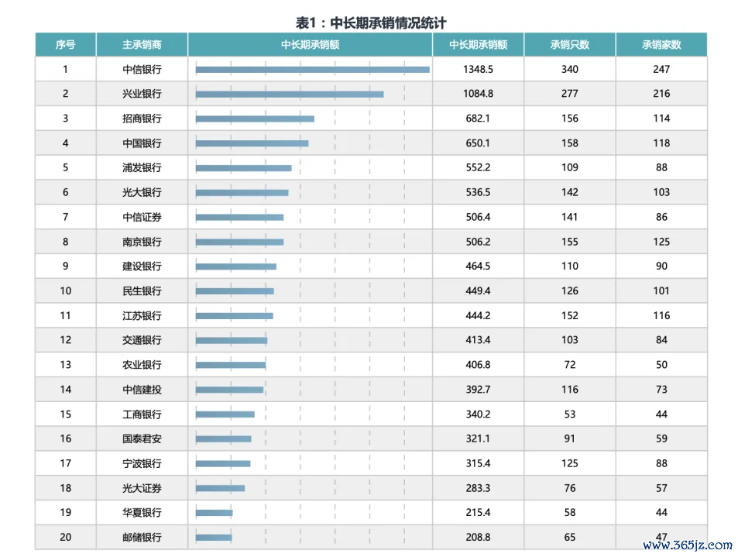Click the 工商银行 name
The image size is (738, 557).
pyautogui.click(x=142, y=414)
